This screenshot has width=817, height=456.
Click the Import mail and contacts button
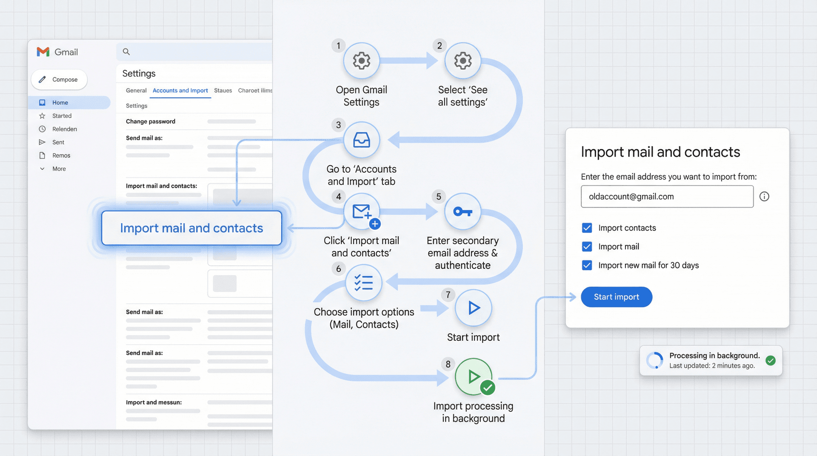click(191, 228)
